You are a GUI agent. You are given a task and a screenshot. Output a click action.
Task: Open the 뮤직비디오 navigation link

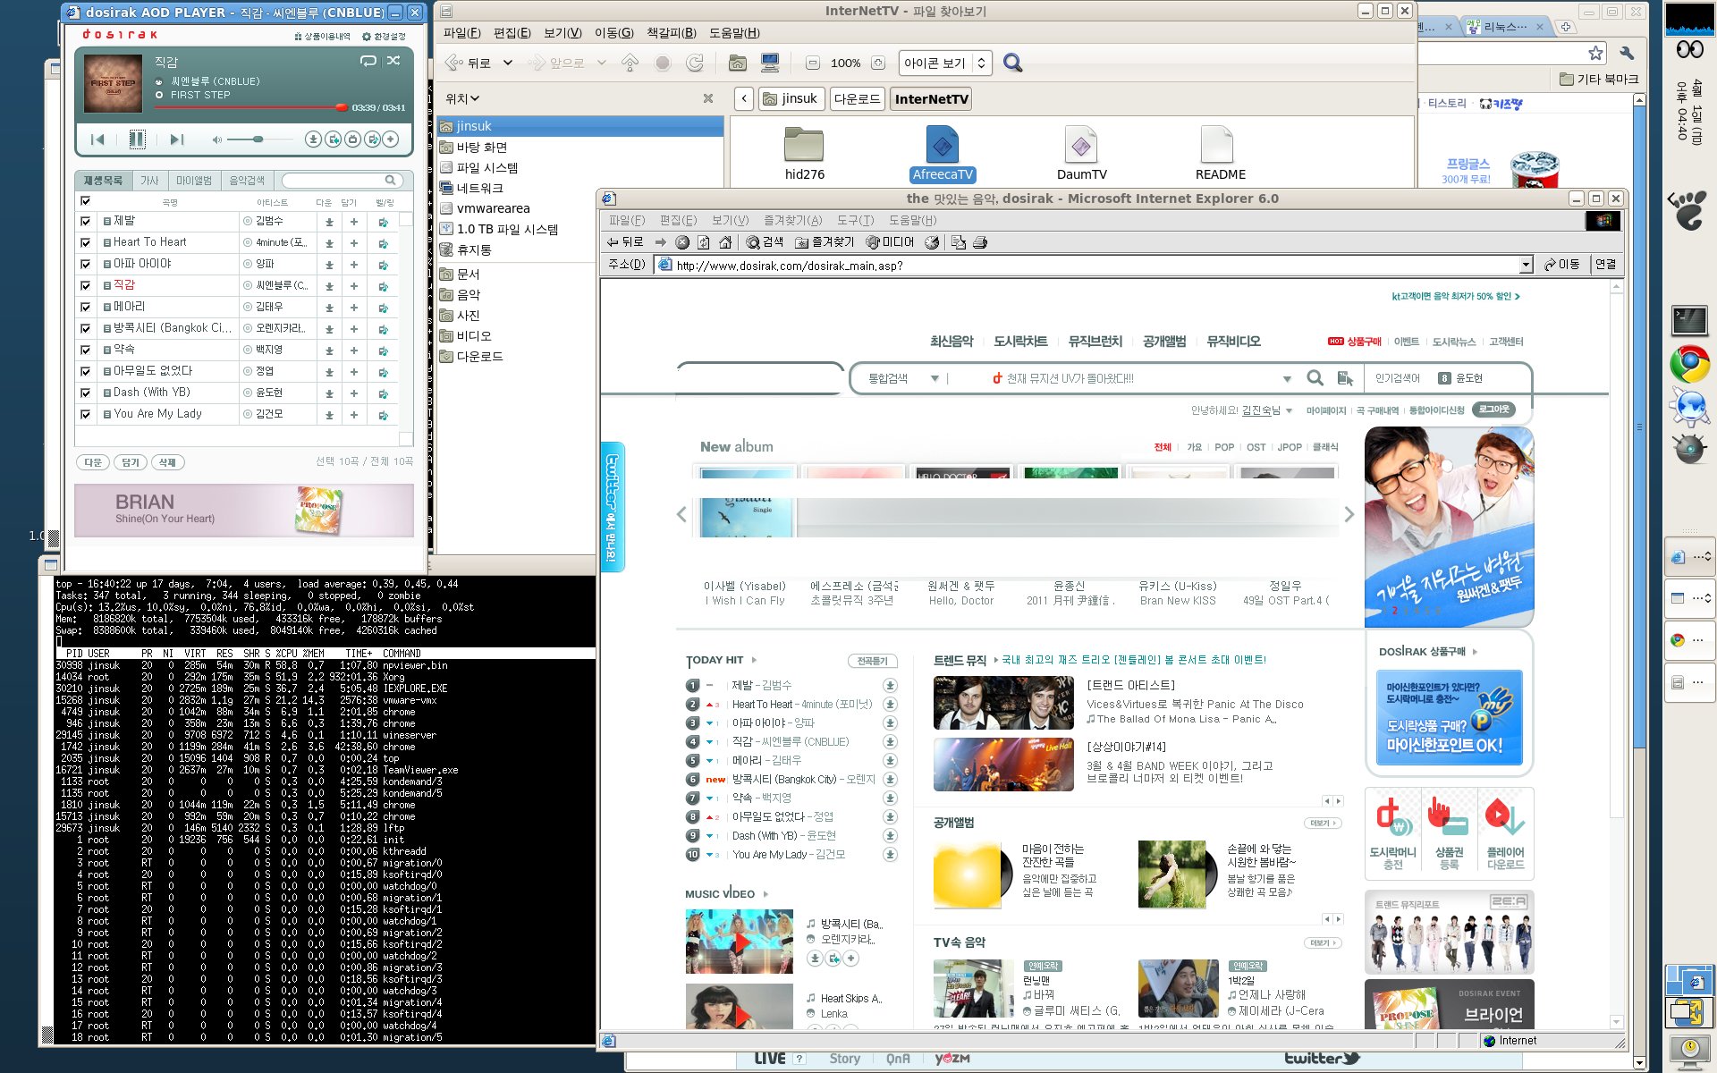(x=1233, y=341)
